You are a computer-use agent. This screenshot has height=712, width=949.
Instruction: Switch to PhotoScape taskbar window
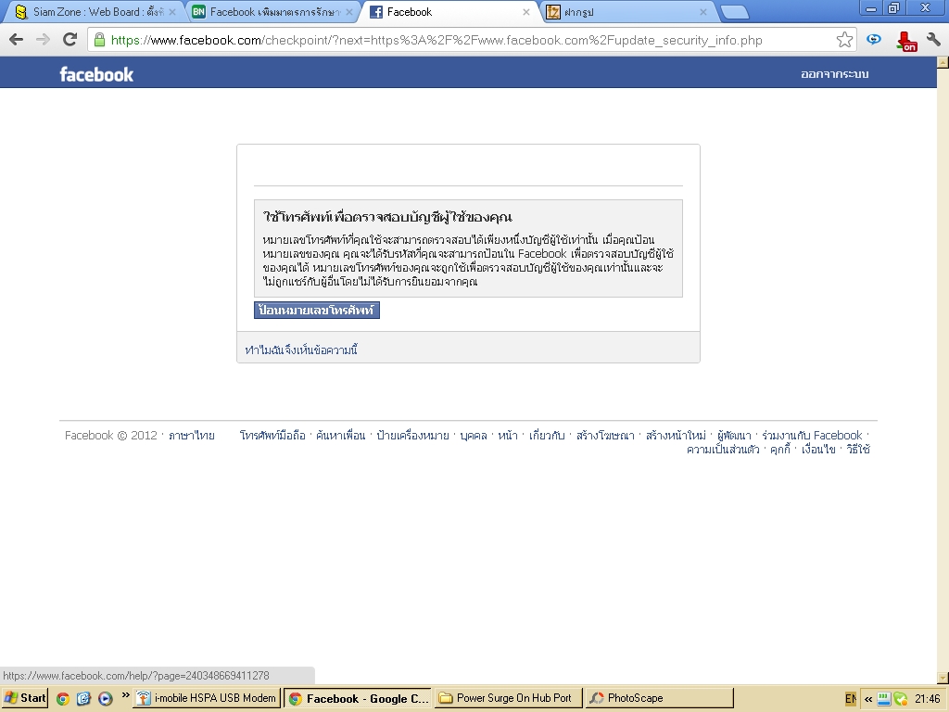coord(659,698)
